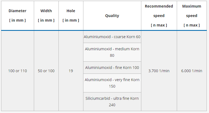The image size is (209, 113).
Task: Click Siliciumcarbid ultra fine Korn 240 cell
Action: [112, 101]
